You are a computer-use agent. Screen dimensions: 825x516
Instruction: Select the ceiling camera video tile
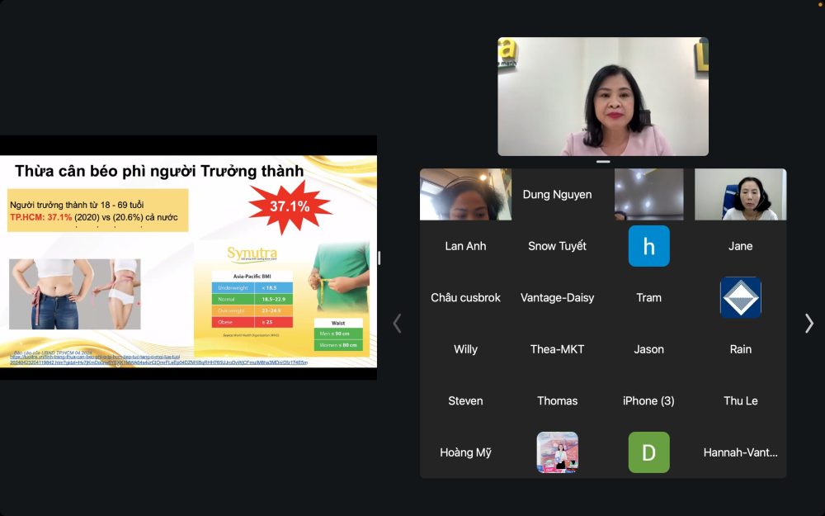tap(648, 195)
